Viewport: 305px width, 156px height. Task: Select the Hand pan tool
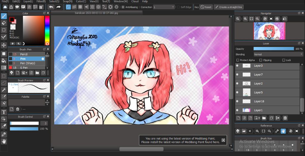[x=4, y=141]
